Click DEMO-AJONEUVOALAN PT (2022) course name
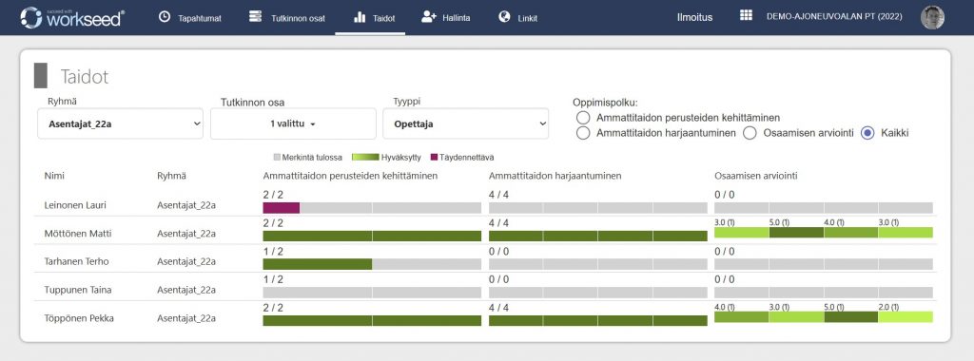 pos(837,17)
